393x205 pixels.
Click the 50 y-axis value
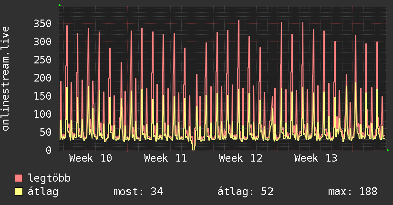tap(45, 133)
